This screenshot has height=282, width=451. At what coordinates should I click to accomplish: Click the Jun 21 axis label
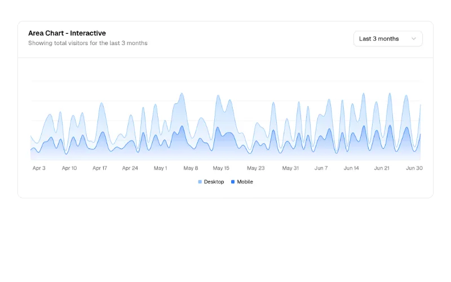click(x=382, y=168)
